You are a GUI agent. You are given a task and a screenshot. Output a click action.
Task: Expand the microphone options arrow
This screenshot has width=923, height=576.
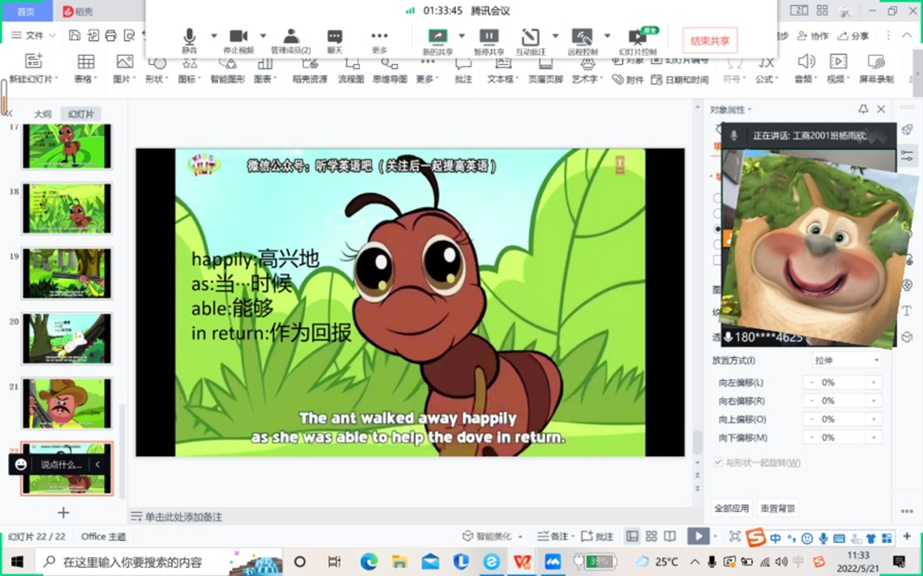coord(214,36)
